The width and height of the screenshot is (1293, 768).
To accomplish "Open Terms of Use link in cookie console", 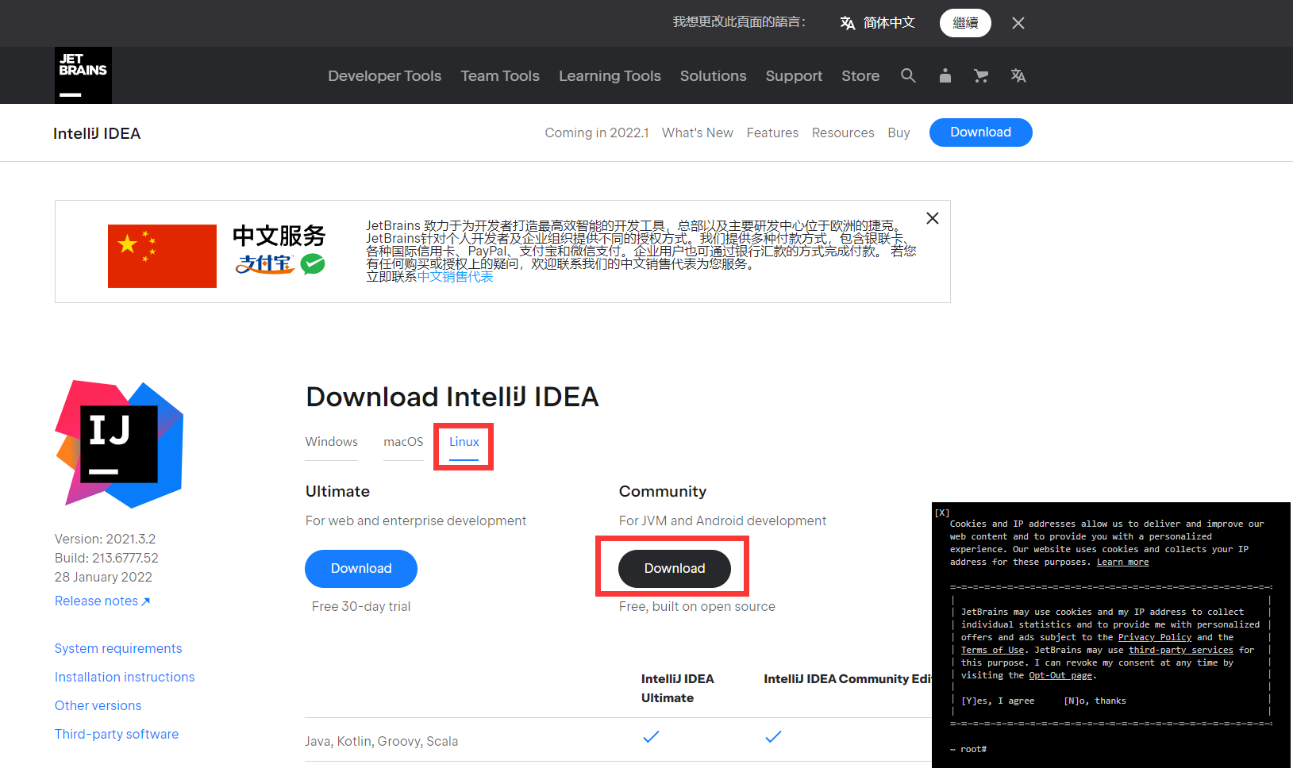I will [x=992, y=650].
